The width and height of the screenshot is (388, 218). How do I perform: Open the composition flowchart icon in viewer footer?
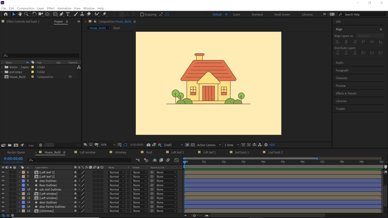click(260, 145)
